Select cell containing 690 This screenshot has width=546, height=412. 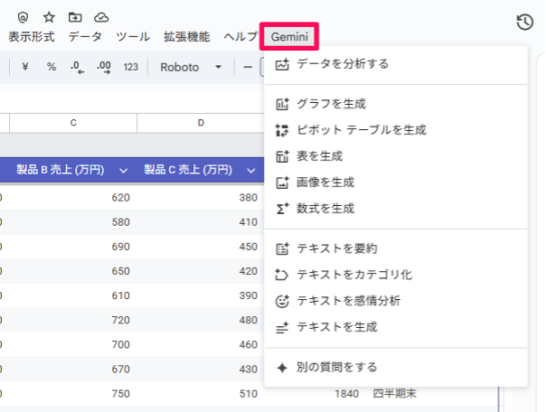[73, 247]
